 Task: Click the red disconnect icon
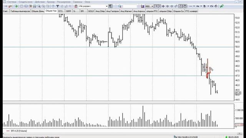10,6
